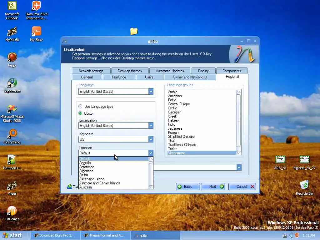Click the nLite taskbar button
This screenshot has width=320, height=240.
[x=155, y=235]
